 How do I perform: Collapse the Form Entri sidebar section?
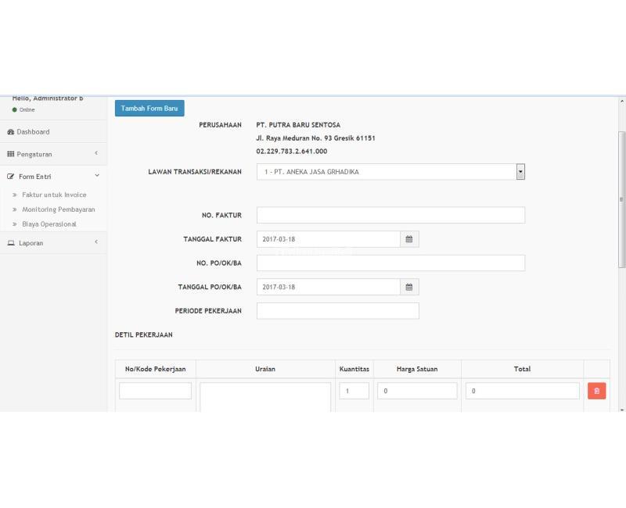point(96,177)
